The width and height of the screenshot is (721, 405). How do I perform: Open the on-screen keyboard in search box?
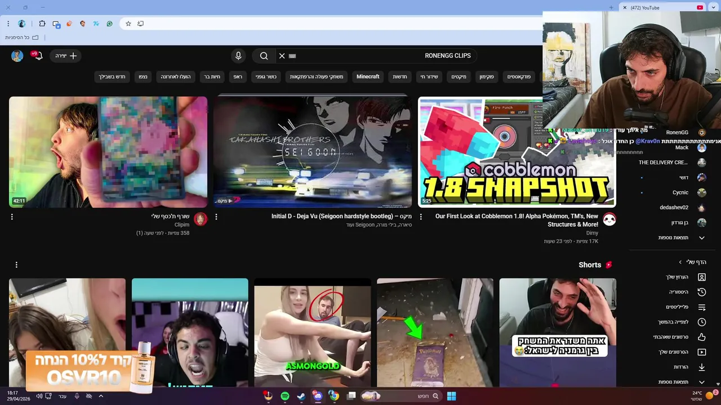(x=292, y=56)
